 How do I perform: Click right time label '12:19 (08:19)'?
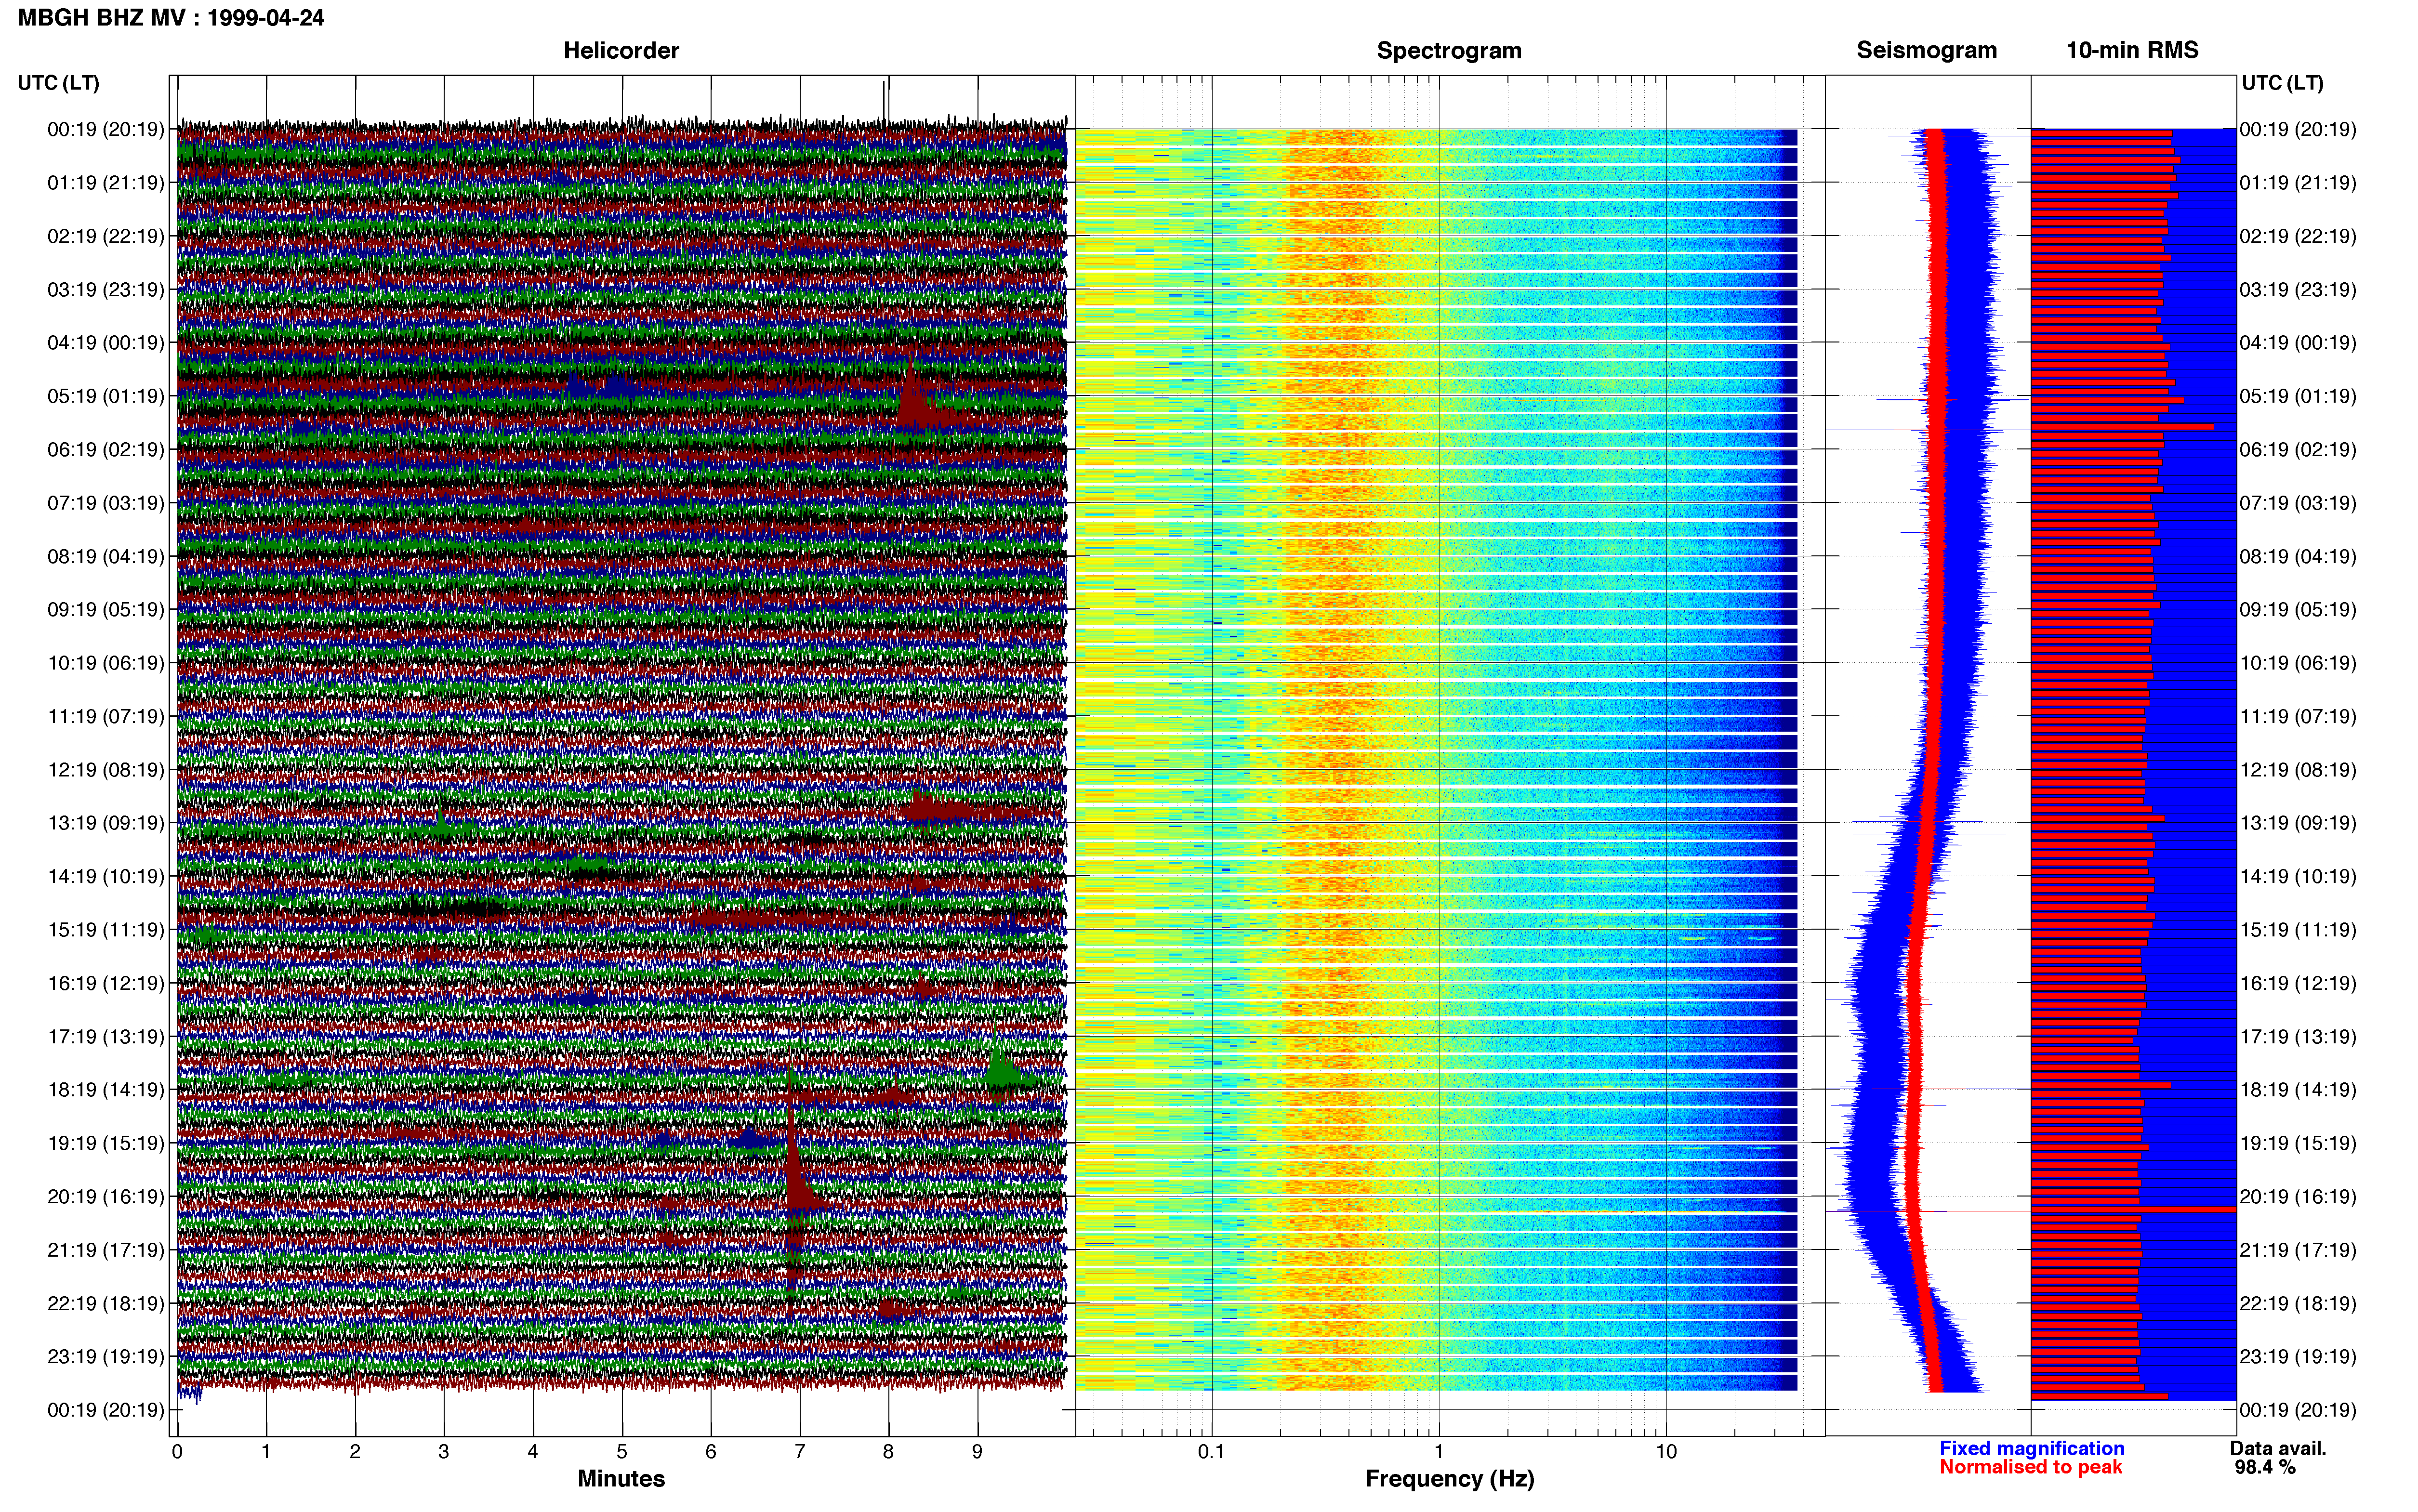[2298, 770]
